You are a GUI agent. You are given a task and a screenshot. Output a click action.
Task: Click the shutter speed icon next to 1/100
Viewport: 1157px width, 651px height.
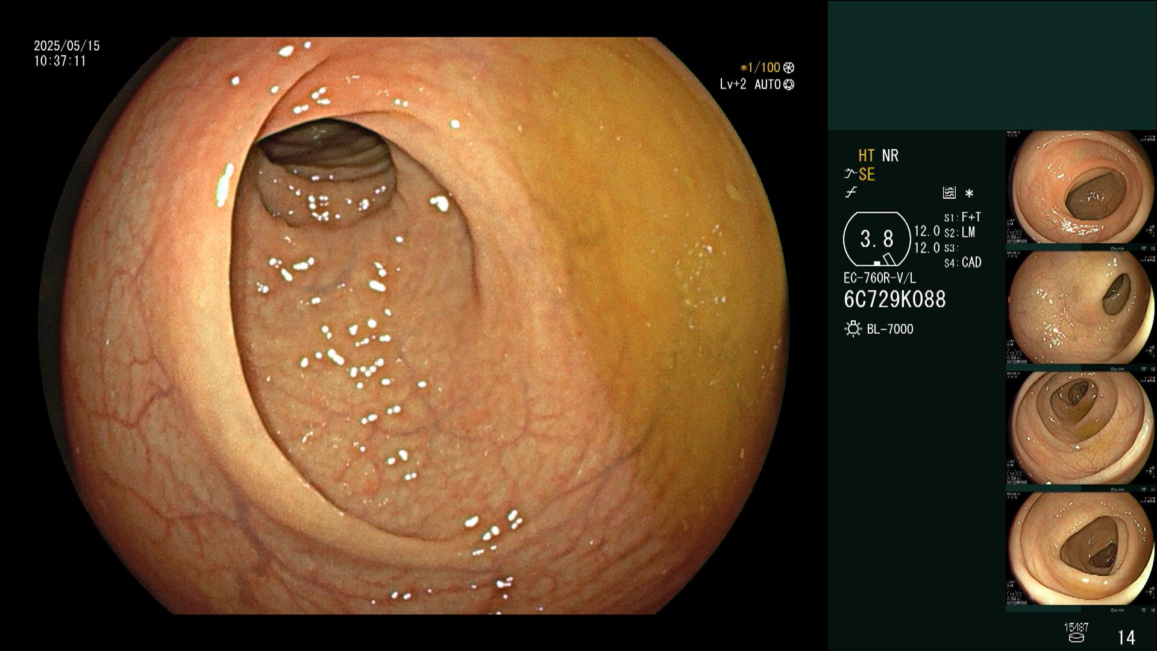789,68
